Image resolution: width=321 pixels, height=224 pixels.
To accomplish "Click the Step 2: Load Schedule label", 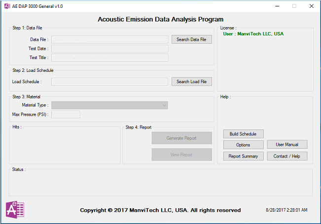I will [x=33, y=70].
